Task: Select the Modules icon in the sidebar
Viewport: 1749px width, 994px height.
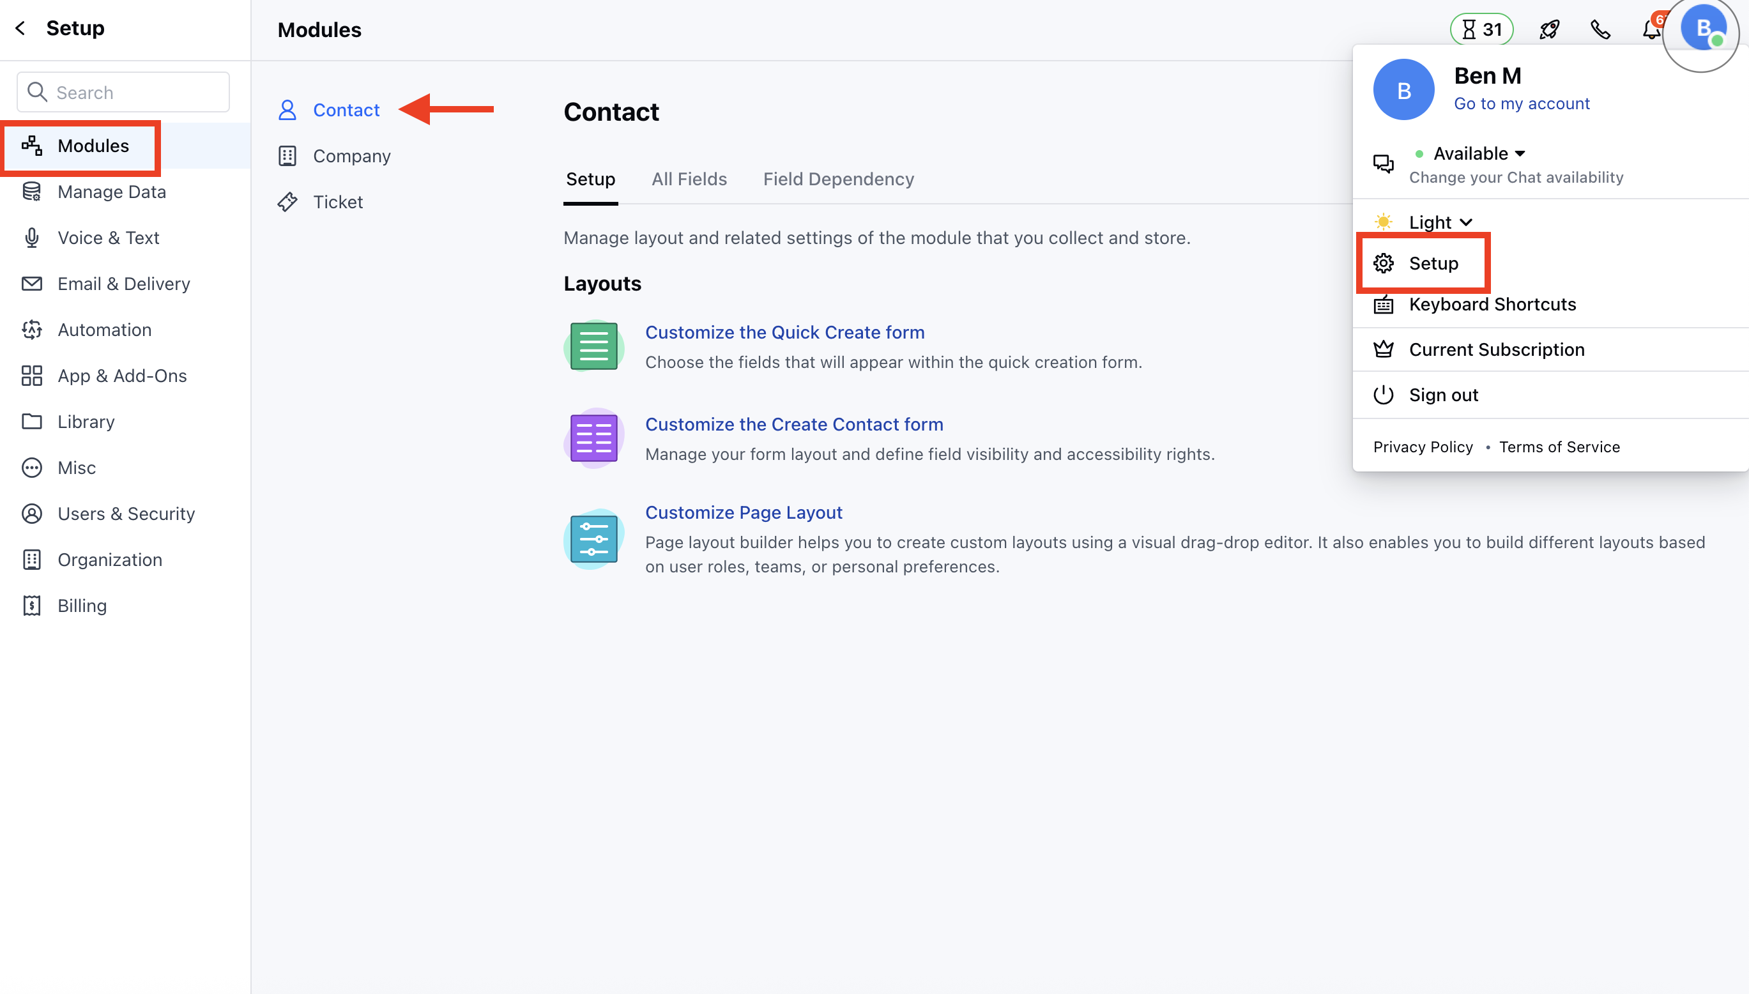Action: [x=31, y=146]
